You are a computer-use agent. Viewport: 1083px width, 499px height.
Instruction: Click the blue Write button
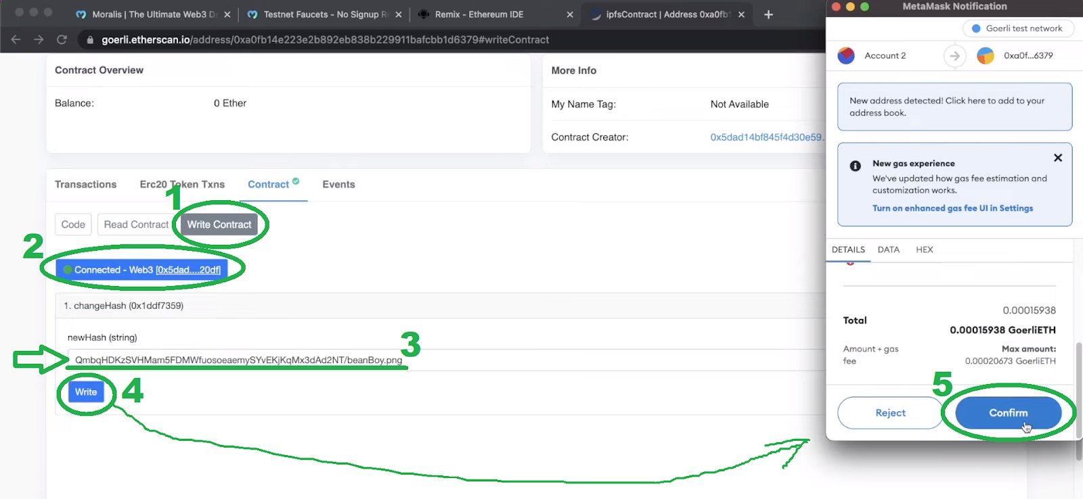click(x=86, y=392)
